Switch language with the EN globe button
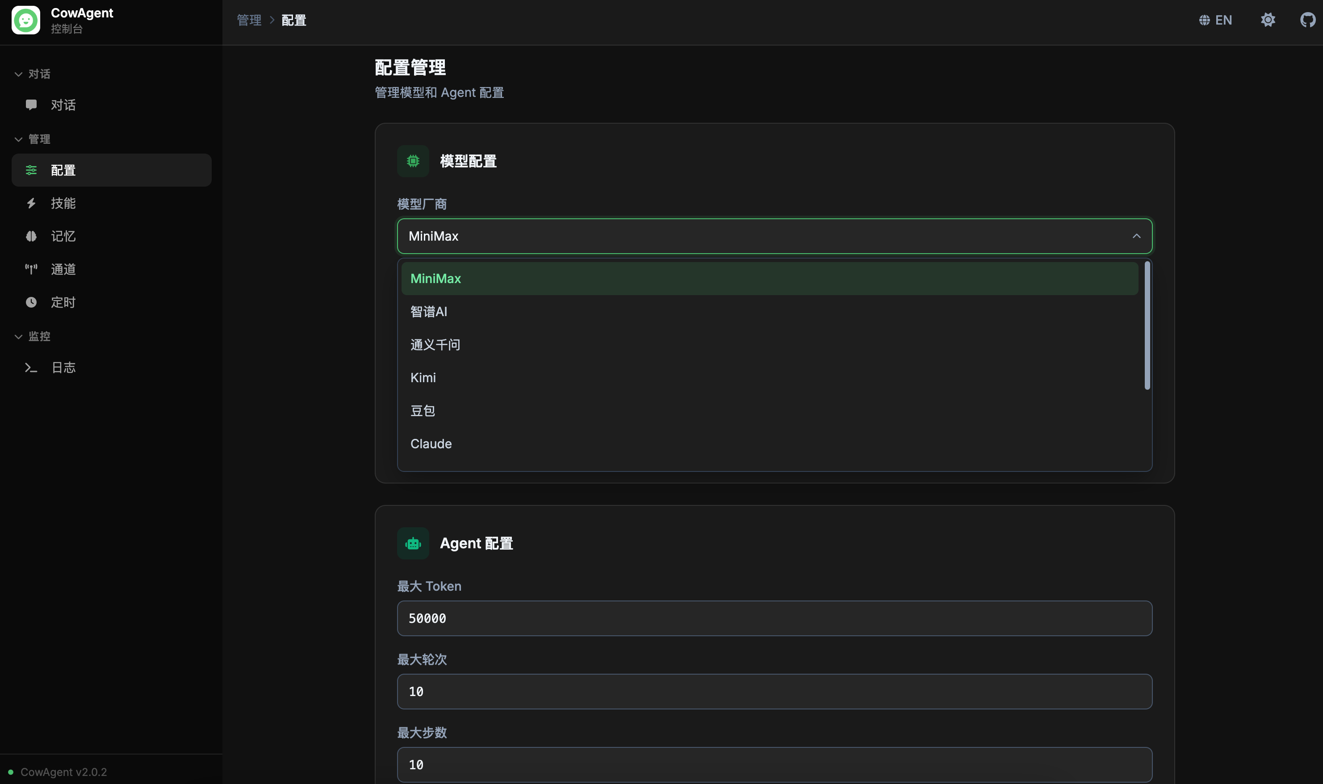The image size is (1323, 784). [1215, 20]
